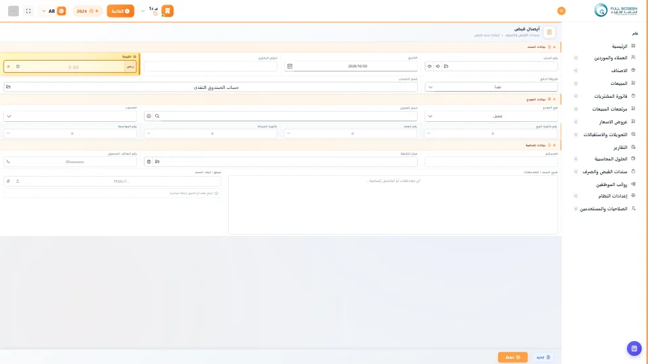Viewport: 648px width, 364px height.
Task: Click the الرقم الدفتري input field
Action: tap(211, 66)
